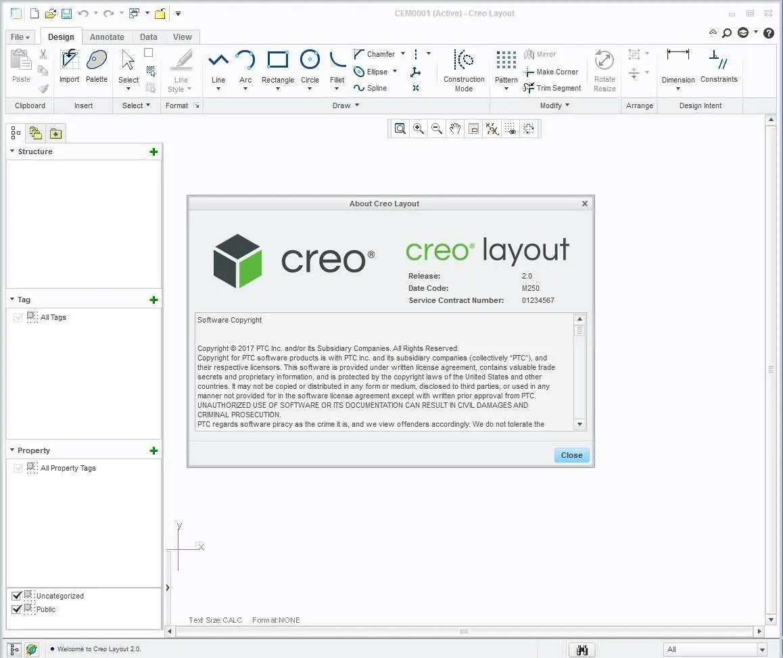This screenshot has height=658, width=783.
Task: Click the Trim Segment tool
Action: tap(552, 88)
